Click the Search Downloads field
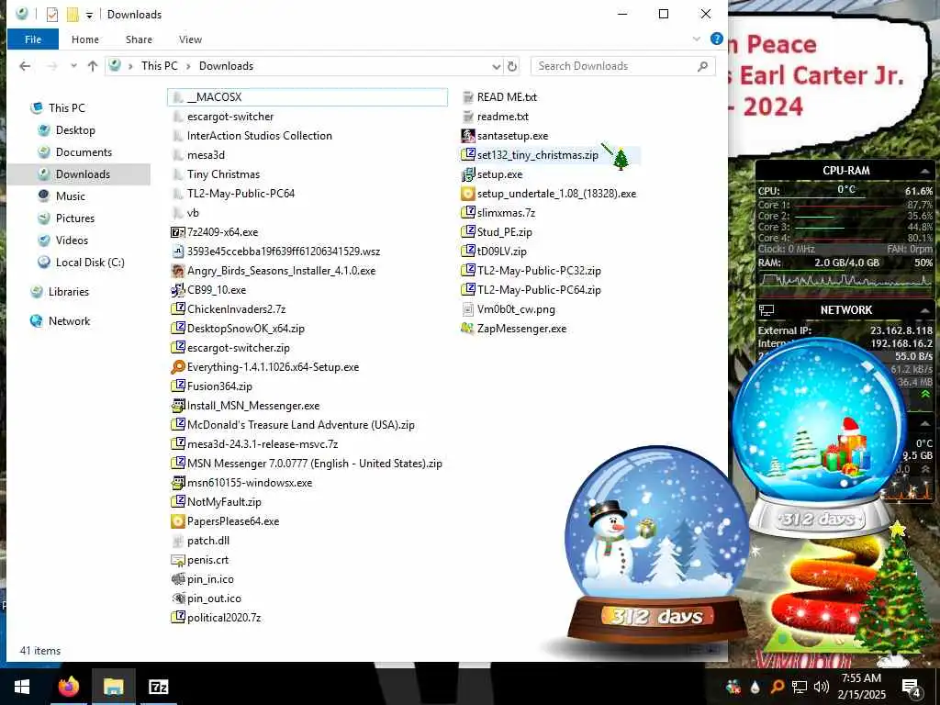The image size is (940, 705). click(623, 66)
